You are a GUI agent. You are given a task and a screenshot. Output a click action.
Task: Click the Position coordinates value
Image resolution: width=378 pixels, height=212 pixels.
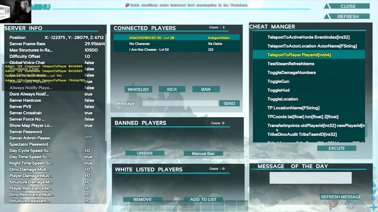(74, 38)
